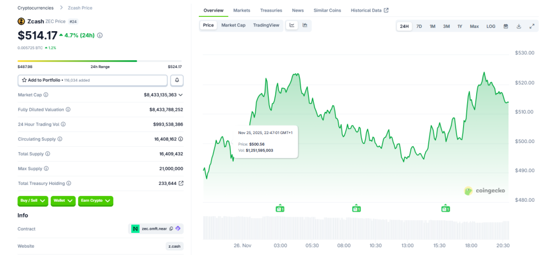The height and width of the screenshot is (255, 540).
Task: Switch to the Markets tab
Action: [242, 11]
